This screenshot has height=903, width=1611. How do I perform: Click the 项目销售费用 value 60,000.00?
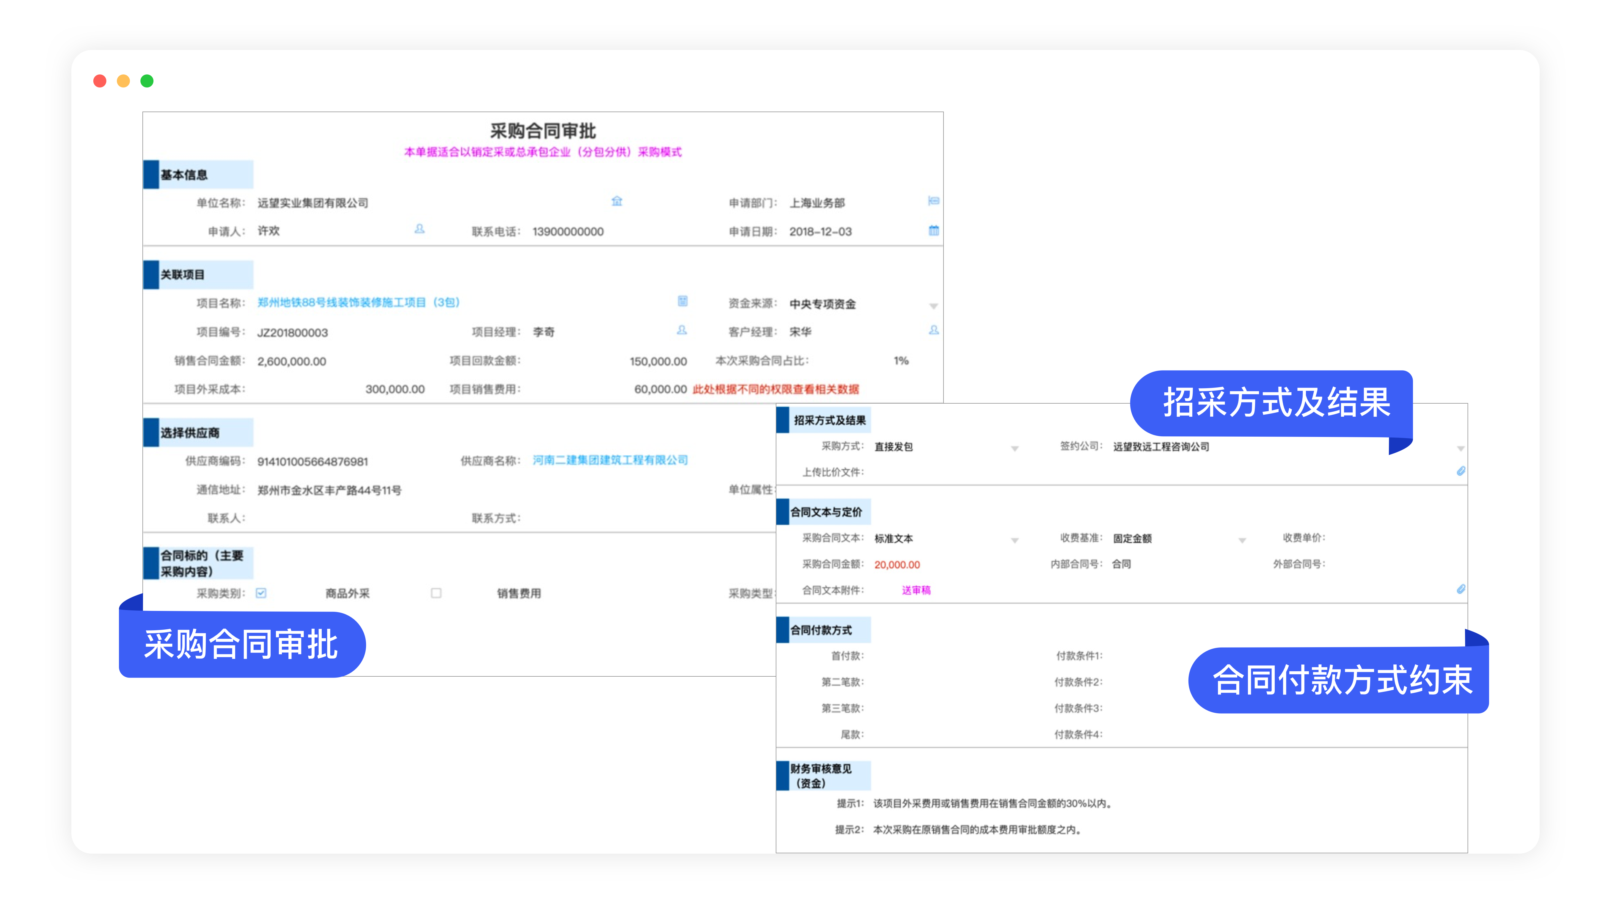(660, 389)
